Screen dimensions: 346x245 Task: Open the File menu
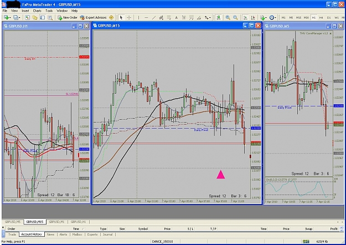tap(5, 11)
